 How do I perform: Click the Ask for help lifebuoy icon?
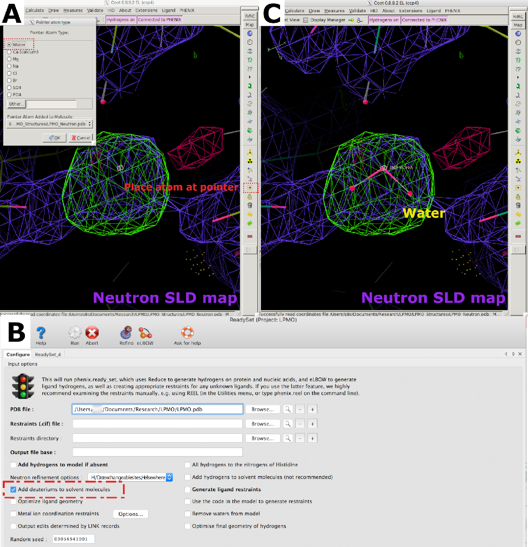coord(187,333)
